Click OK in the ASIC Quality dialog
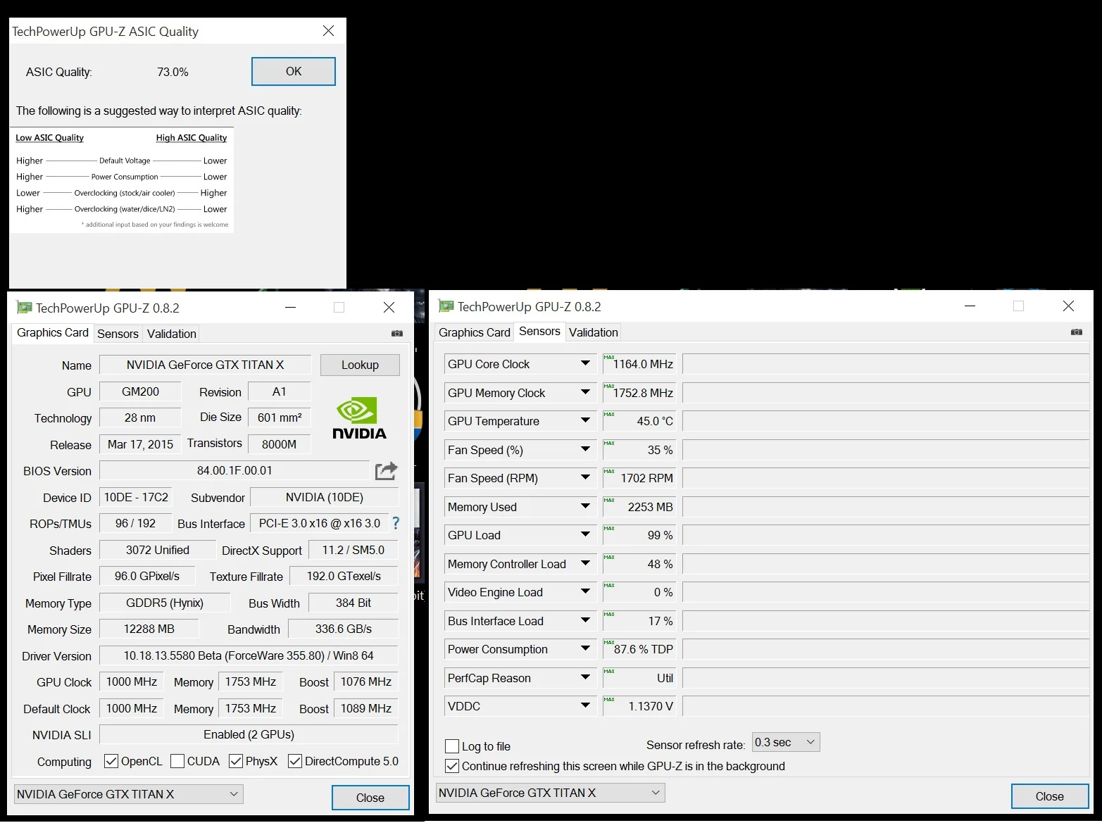Image resolution: width=1102 pixels, height=823 pixels. (294, 71)
